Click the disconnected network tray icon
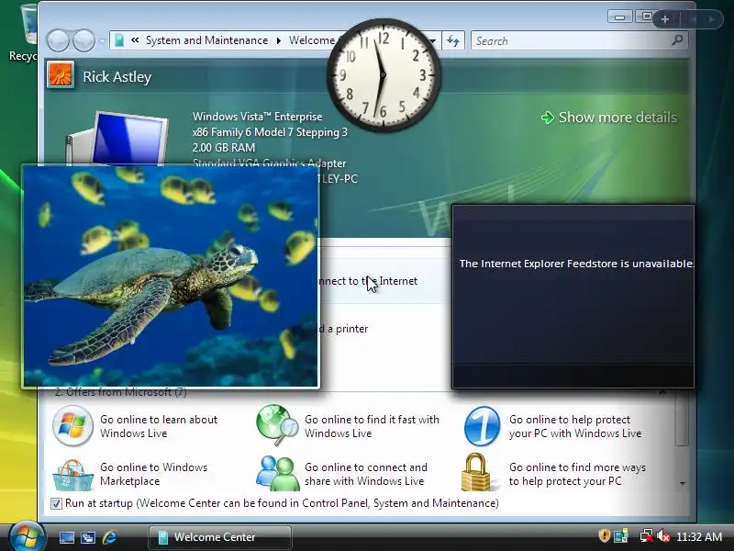This screenshot has width=734, height=551. [x=646, y=536]
